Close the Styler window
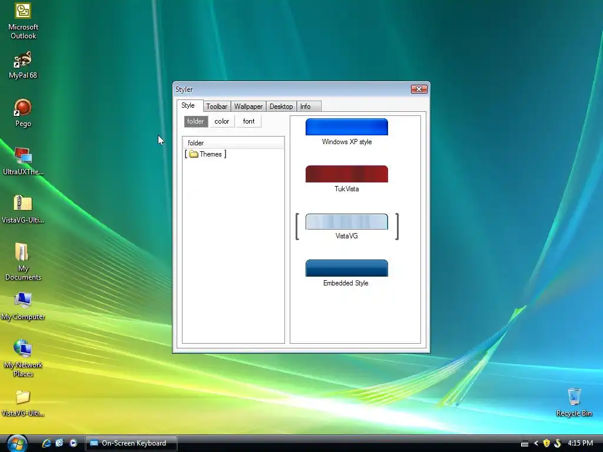 419,89
